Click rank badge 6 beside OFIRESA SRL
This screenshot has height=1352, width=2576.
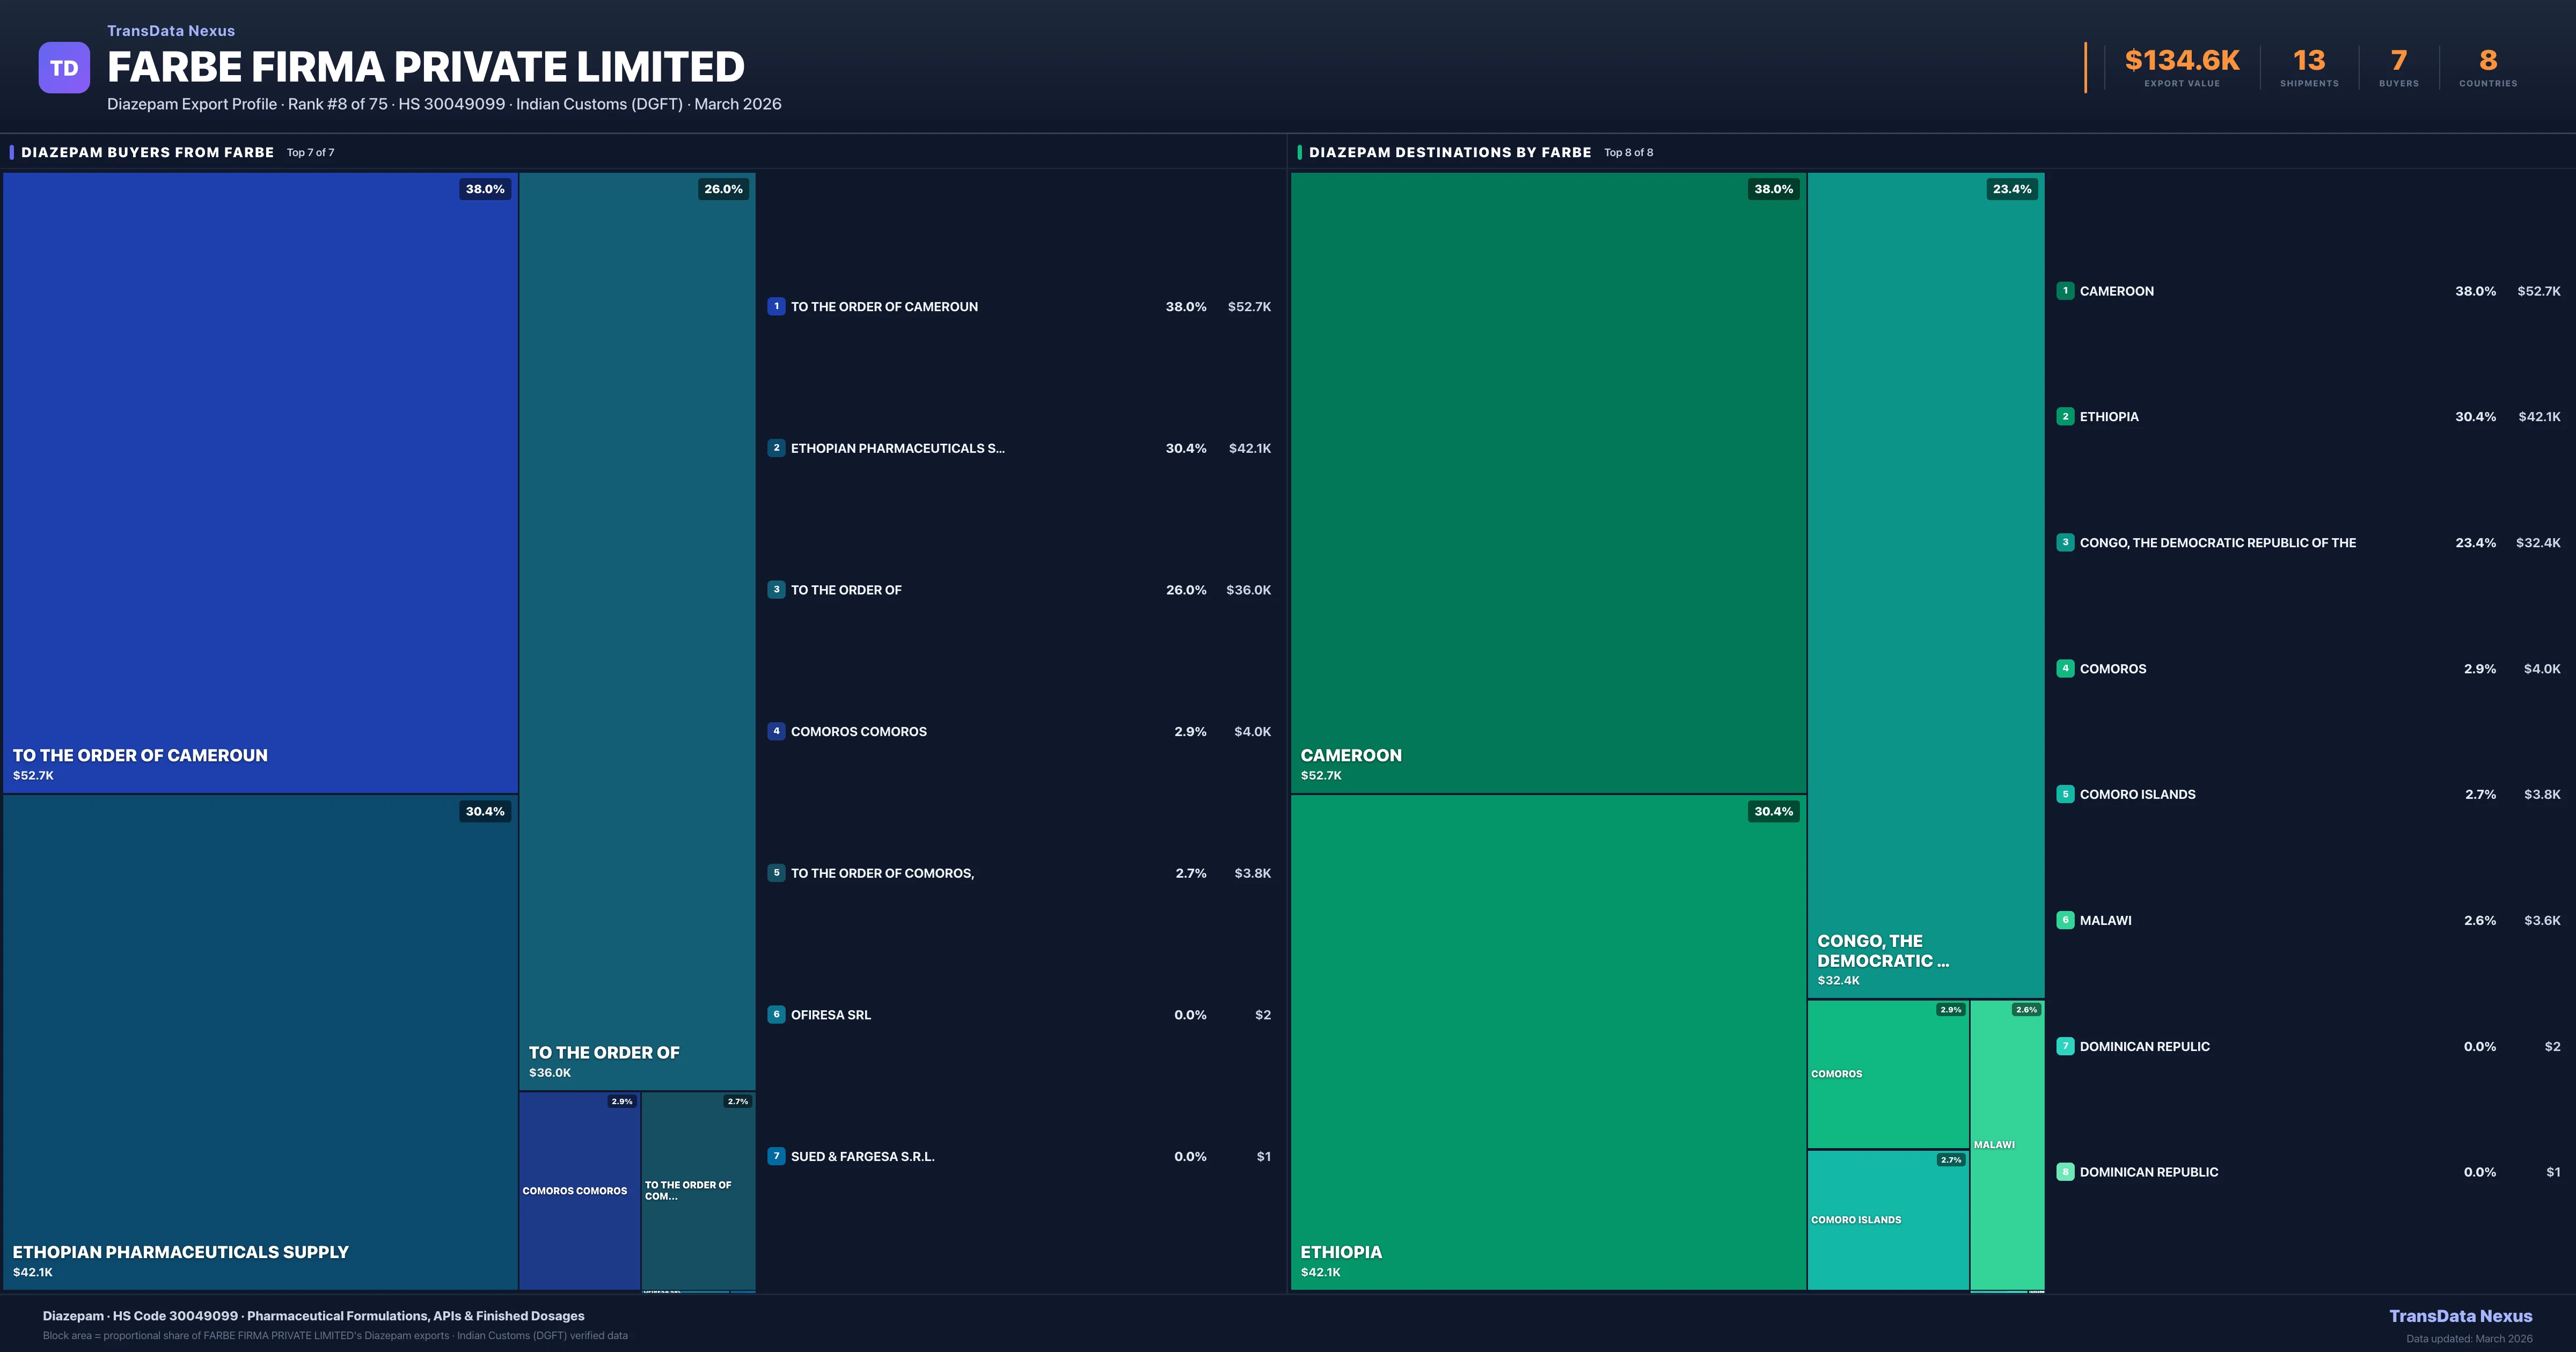(776, 1014)
